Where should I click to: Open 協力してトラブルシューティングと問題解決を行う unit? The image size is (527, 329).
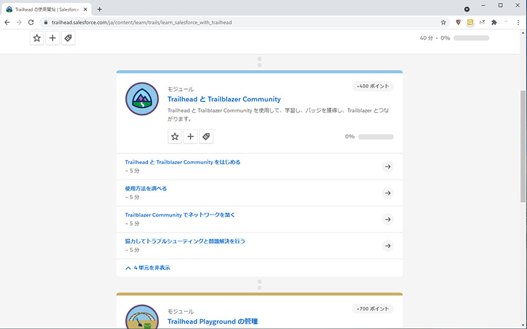pyautogui.click(x=185, y=241)
